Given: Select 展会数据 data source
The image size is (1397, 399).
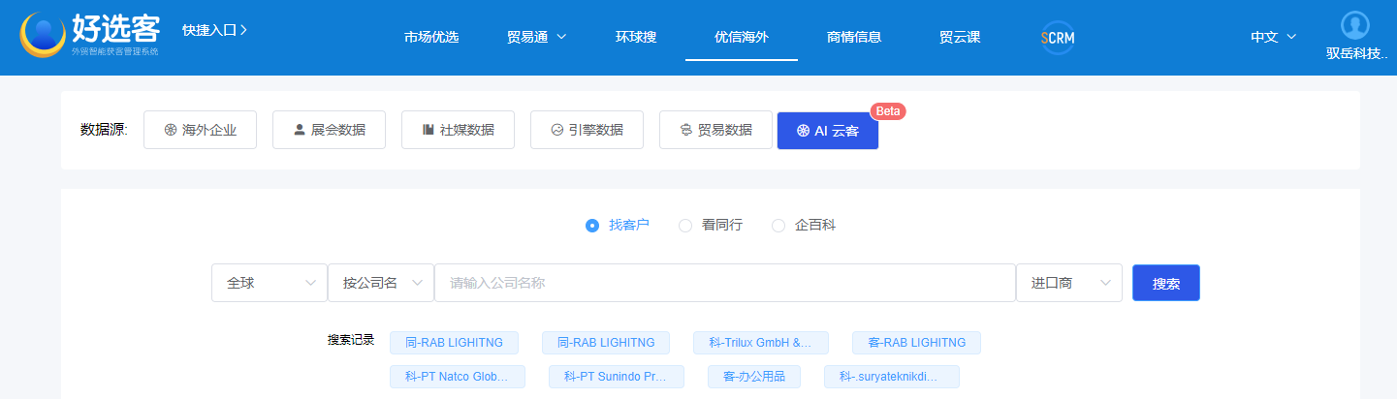Looking at the screenshot, I should (x=329, y=130).
